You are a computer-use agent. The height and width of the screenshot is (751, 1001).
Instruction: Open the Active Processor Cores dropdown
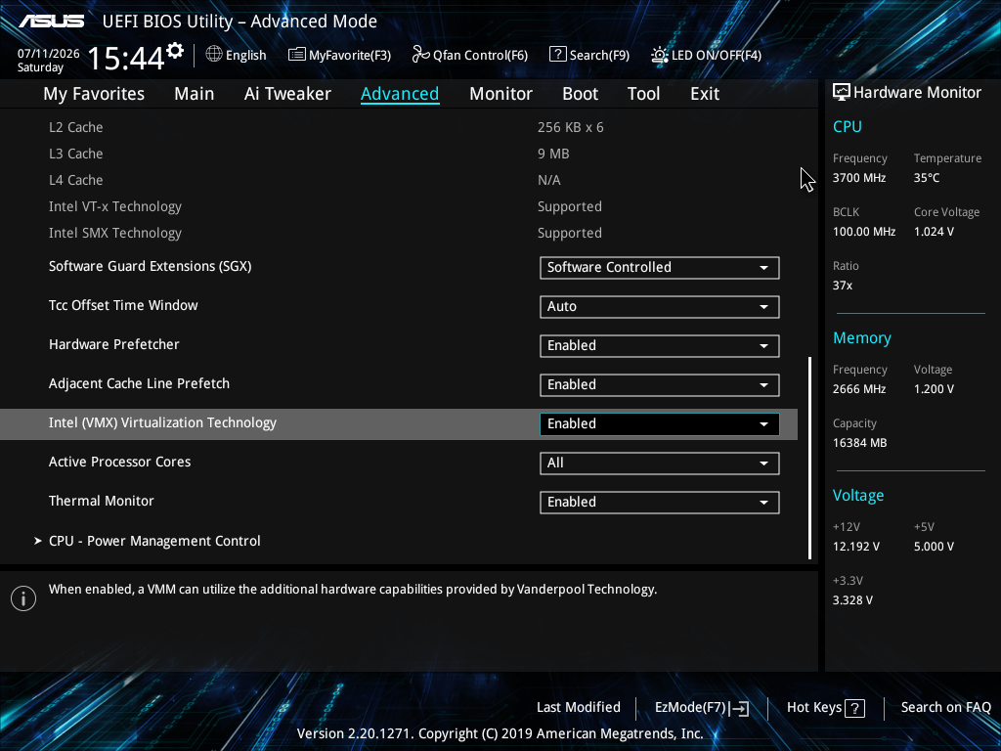pos(660,463)
